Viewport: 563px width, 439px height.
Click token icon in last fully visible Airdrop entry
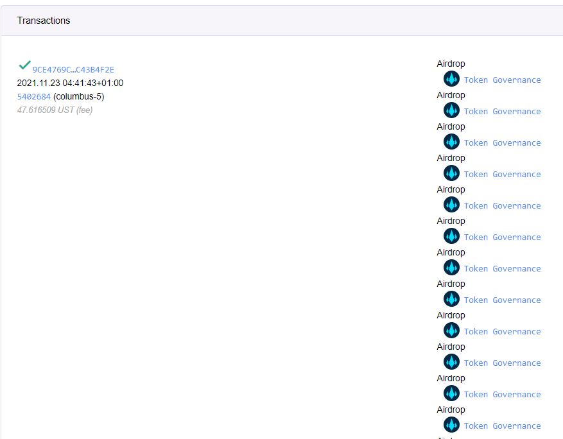pyautogui.click(x=451, y=425)
